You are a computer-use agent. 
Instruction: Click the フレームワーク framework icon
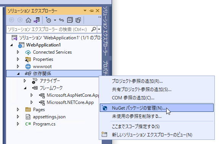click(x=35, y=88)
